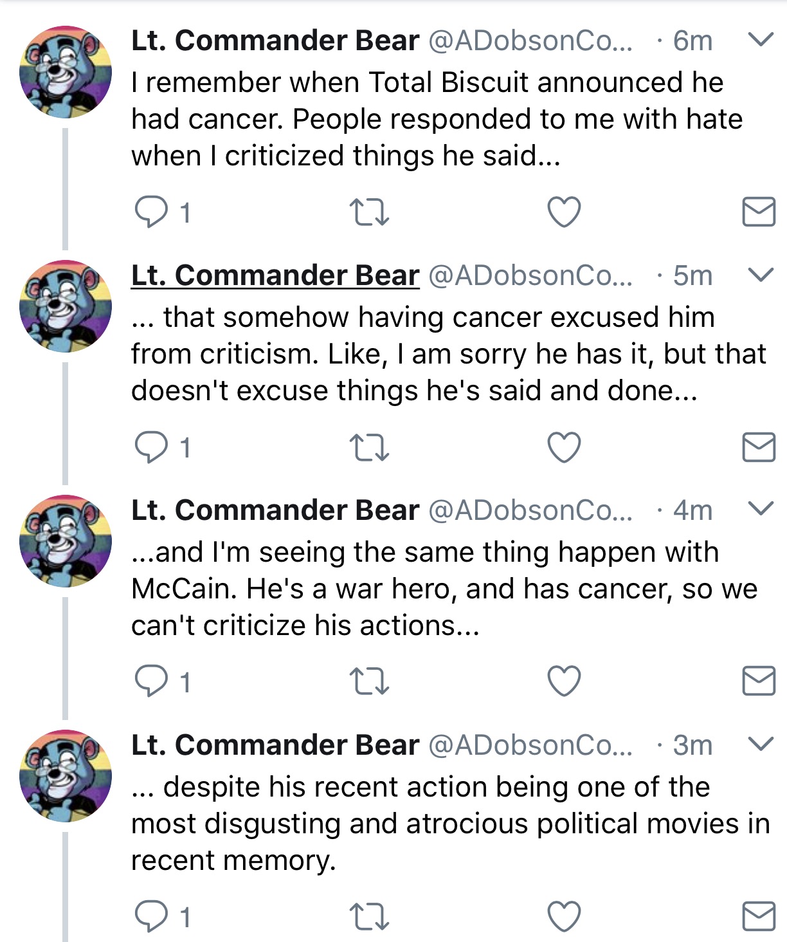Expand the chevron menu on the 5m tweet

(761, 275)
